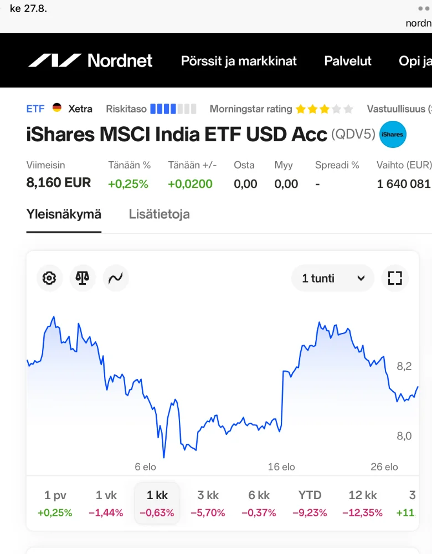This screenshot has height=554, width=432.
Task: Select the 1 pv time range
Action: (55, 502)
